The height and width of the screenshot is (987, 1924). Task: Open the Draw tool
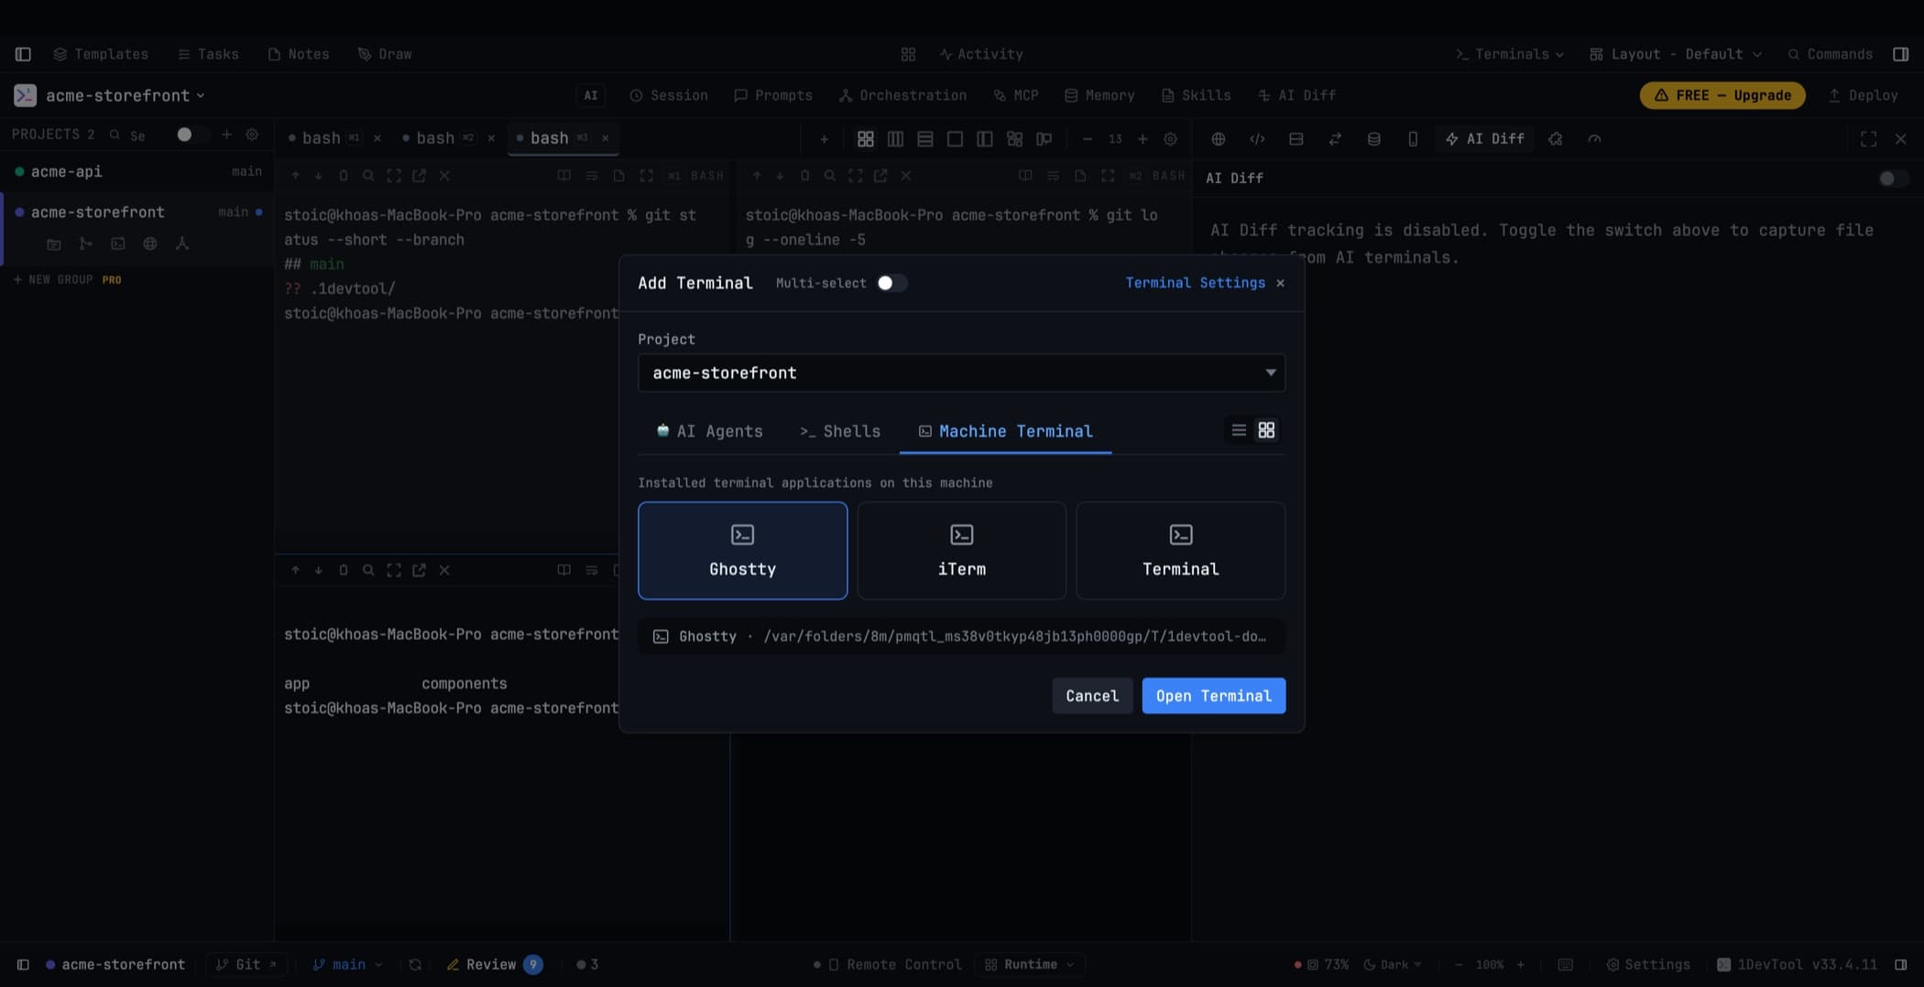tap(385, 54)
